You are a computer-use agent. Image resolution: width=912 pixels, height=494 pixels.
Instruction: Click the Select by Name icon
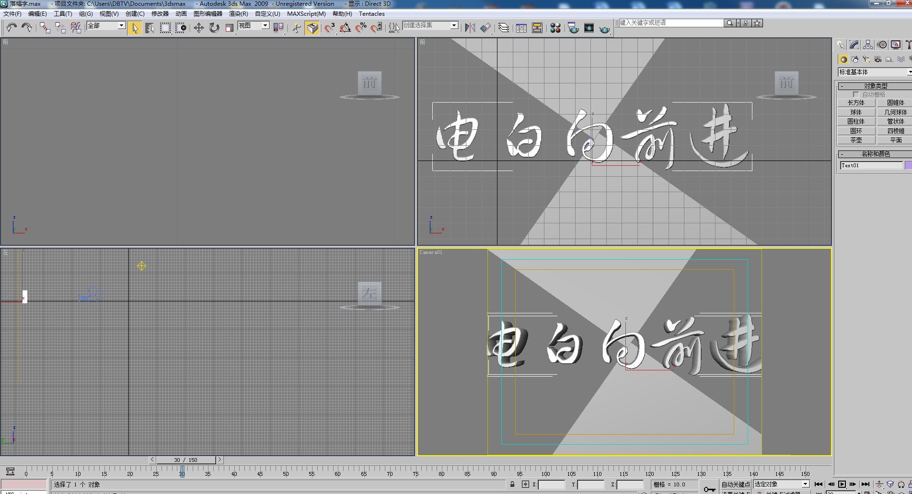150,28
